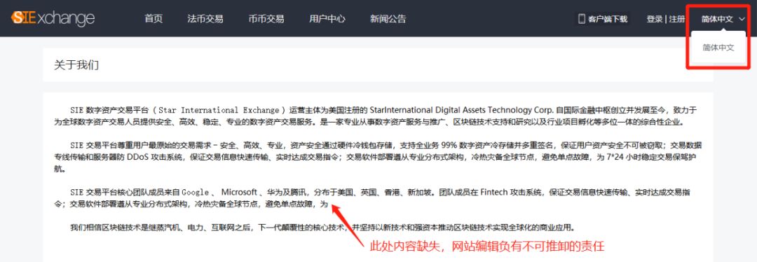Click 注册 to register
This screenshot has width=757, height=262.
(677, 20)
